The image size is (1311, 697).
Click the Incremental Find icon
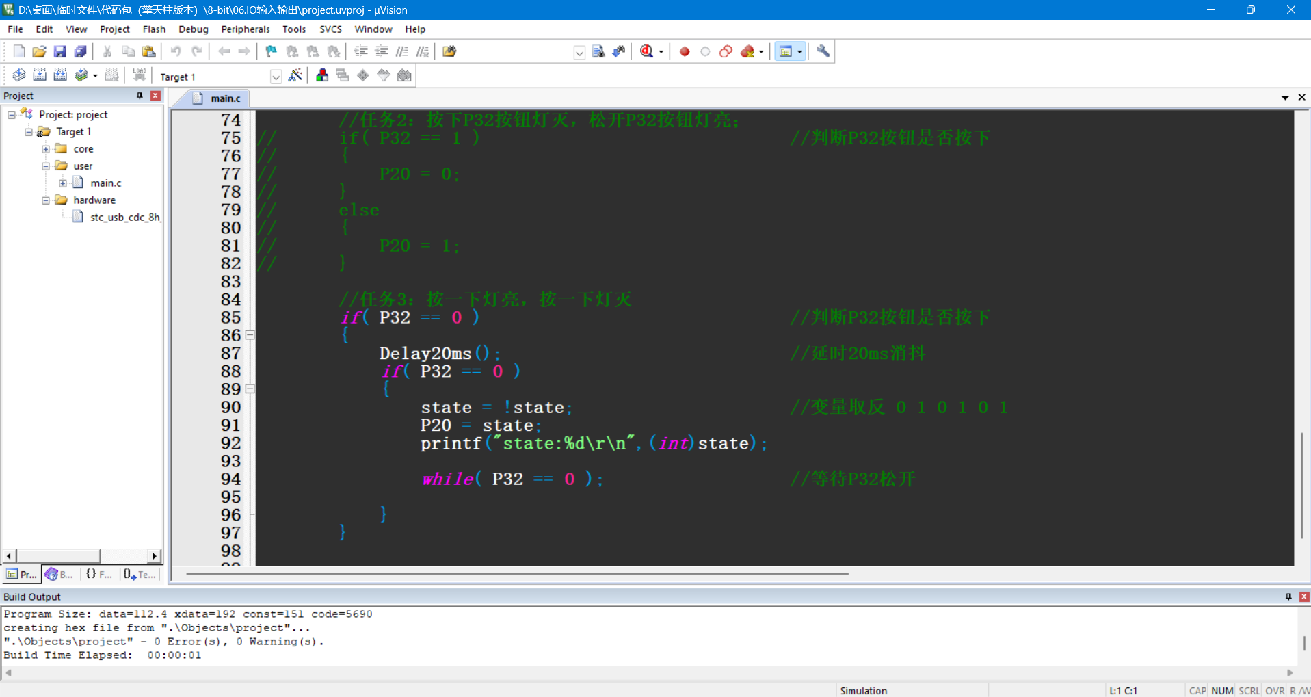(x=619, y=51)
